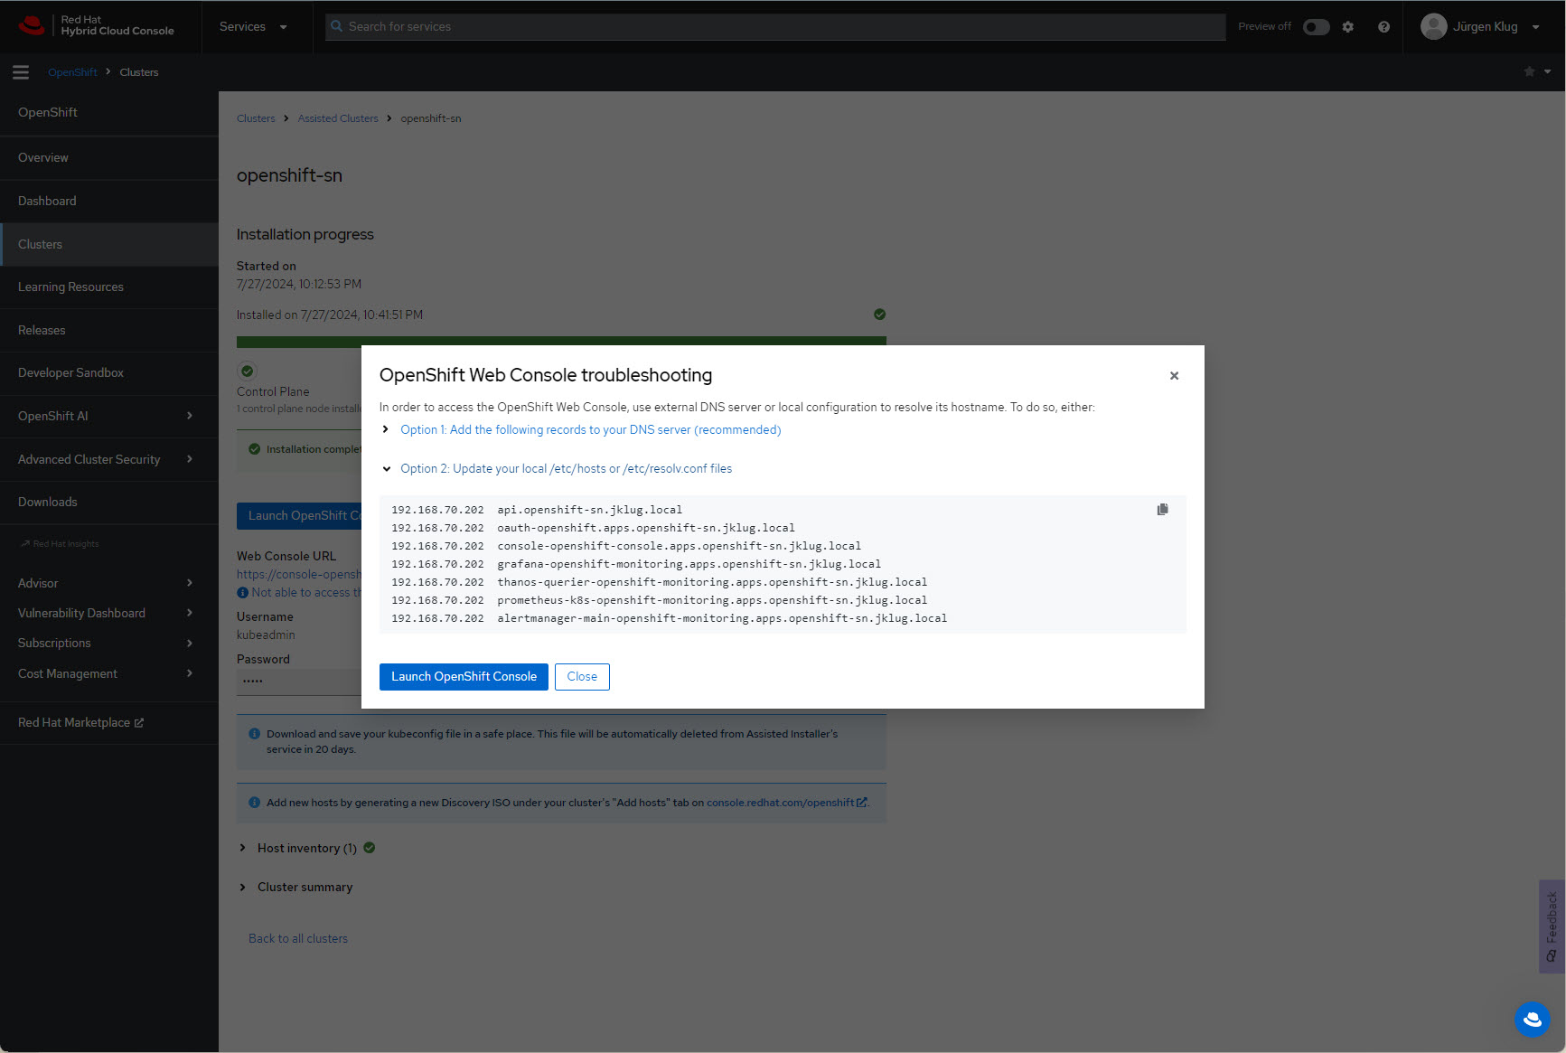The height and width of the screenshot is (1053, 1566).
Task: Open the virtual assistant chat icon
Action: [x=1532, y=1019]
